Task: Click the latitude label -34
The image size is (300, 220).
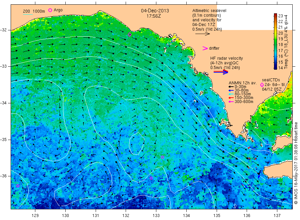Action: pos(3,103)
